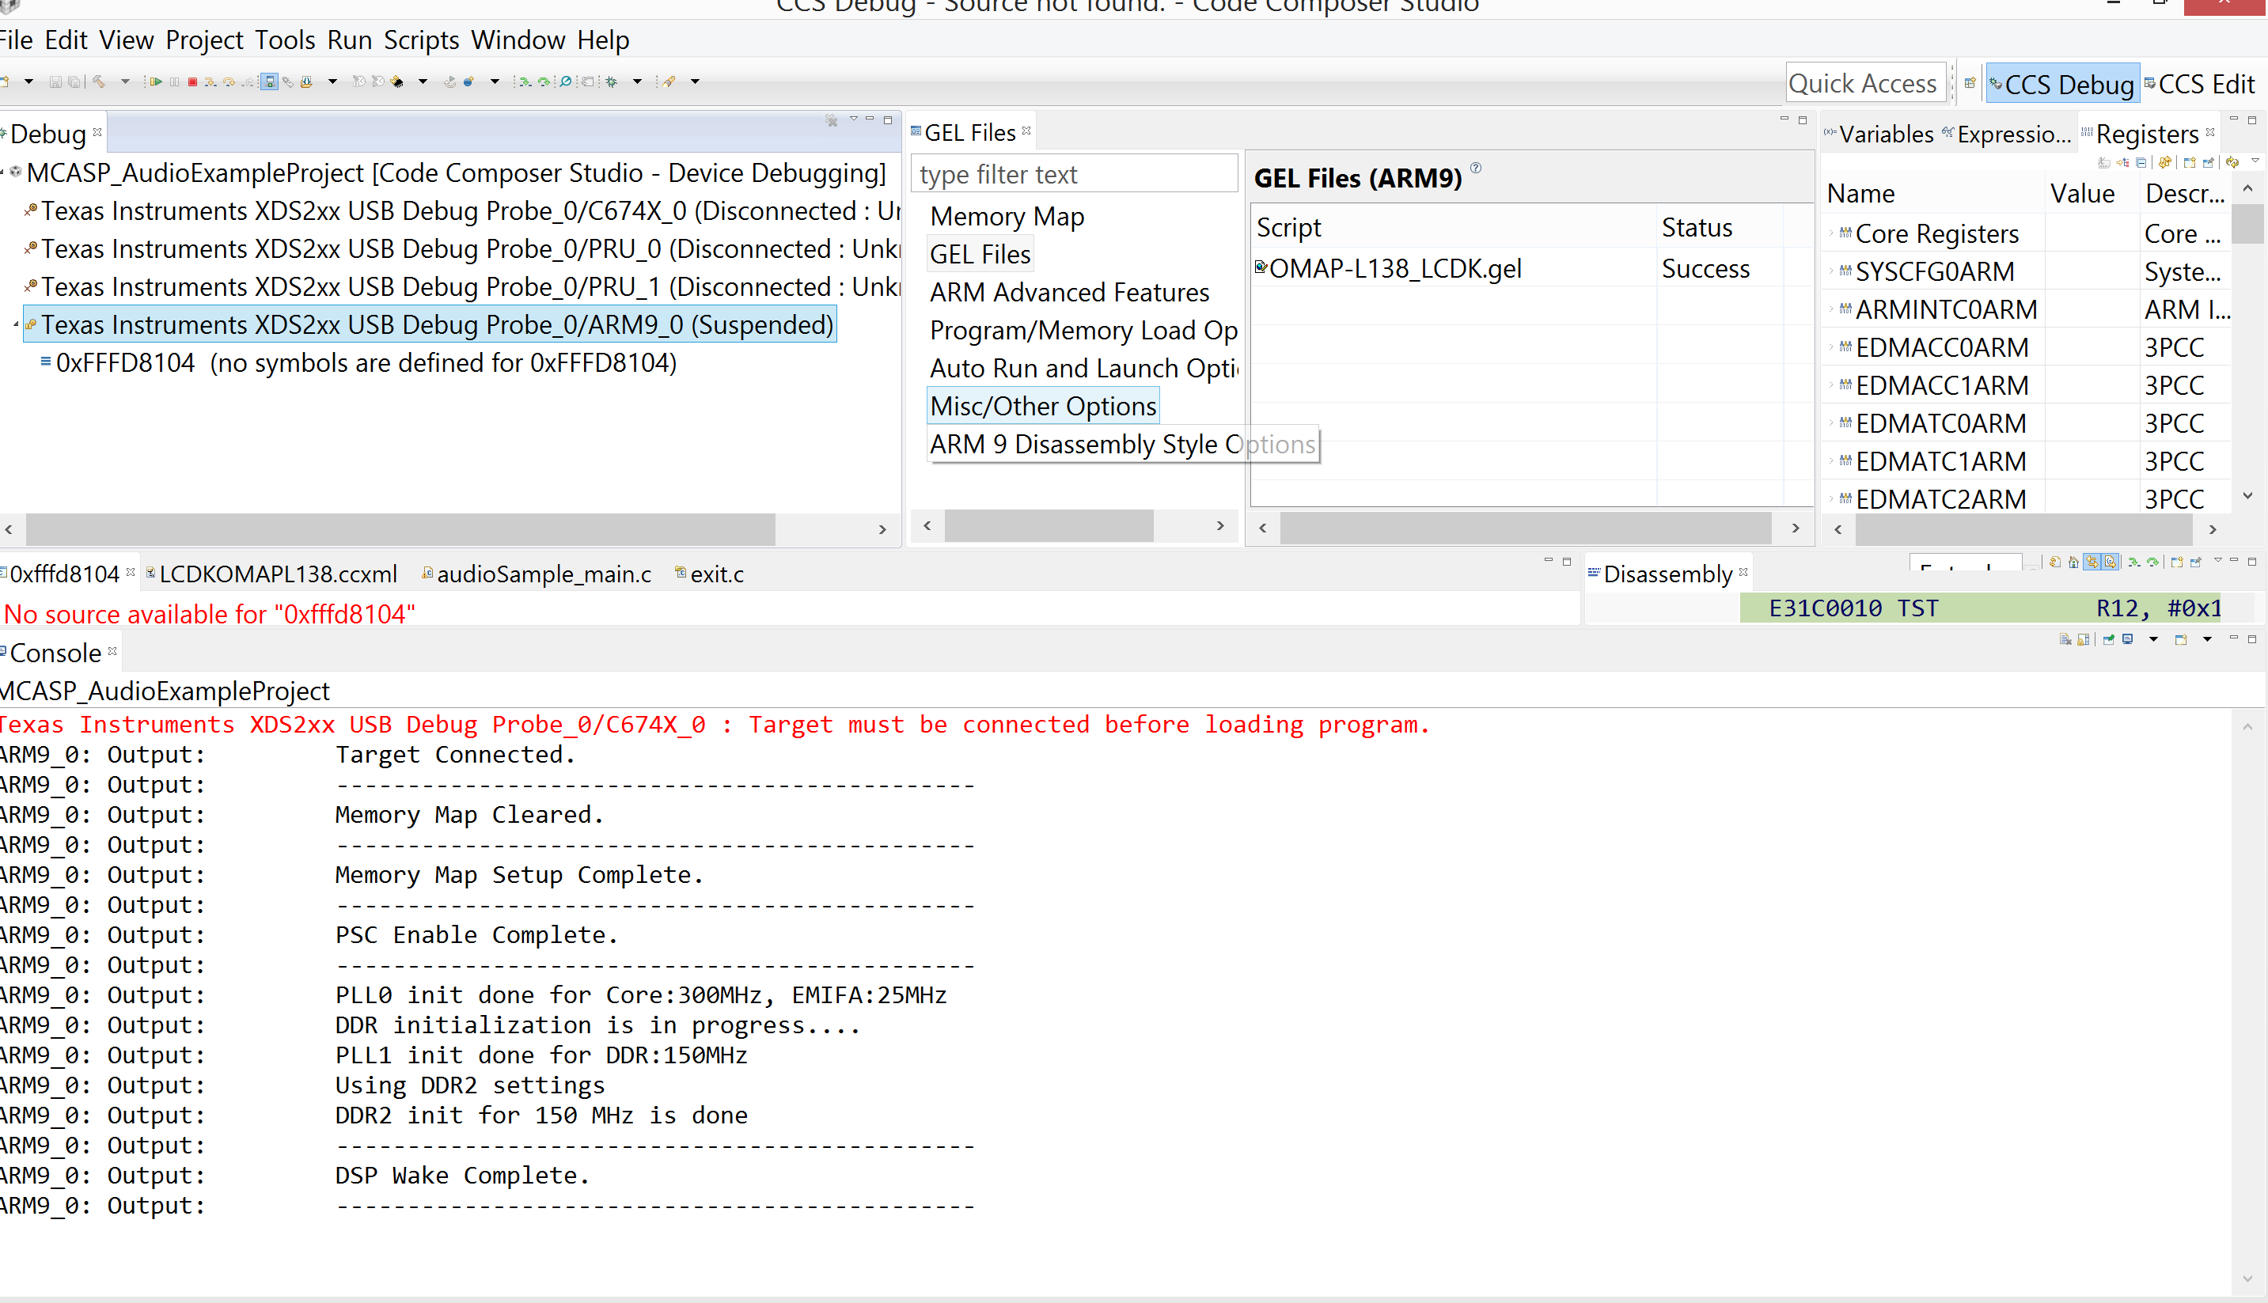The width and height of the screenshot is (2268, 1303).
Task: Click Display Selected Console monitor icon
Action: pos(2127,639)
